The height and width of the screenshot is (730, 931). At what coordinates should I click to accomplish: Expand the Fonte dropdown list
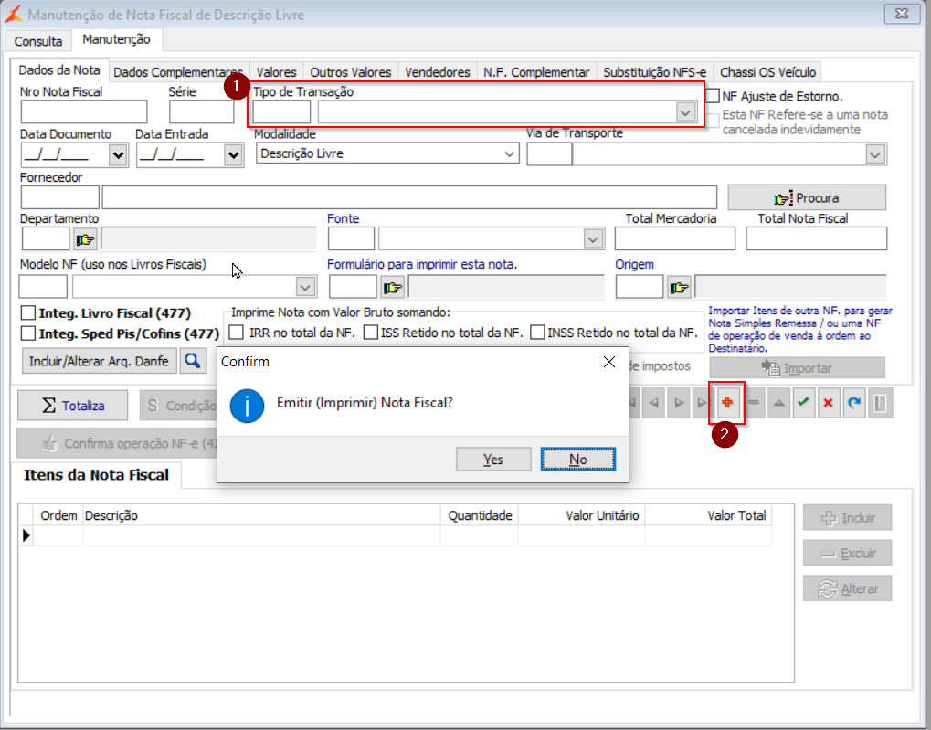point(593,239)
